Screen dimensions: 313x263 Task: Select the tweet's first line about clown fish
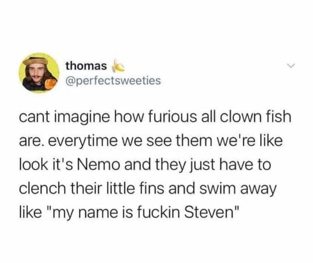155,117
